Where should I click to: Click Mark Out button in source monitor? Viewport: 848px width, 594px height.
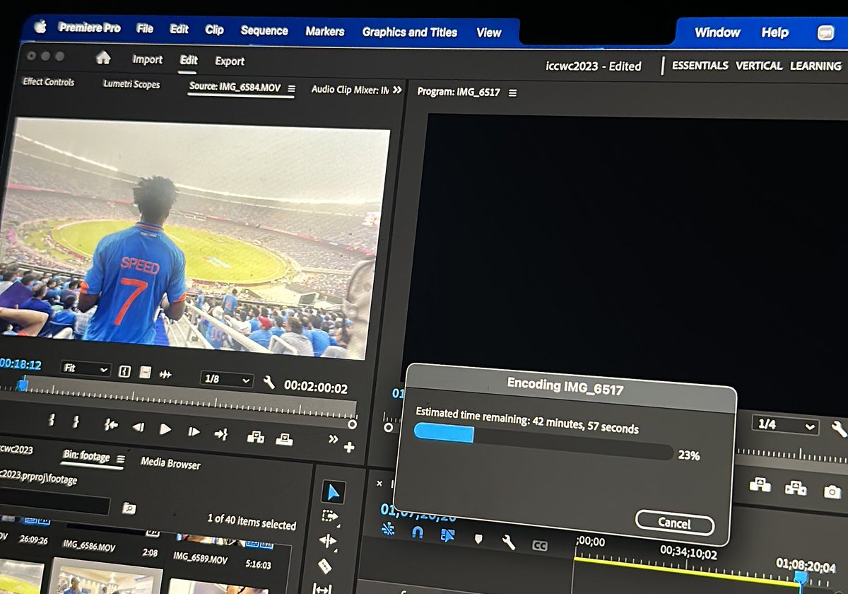[x=76, y=422]
